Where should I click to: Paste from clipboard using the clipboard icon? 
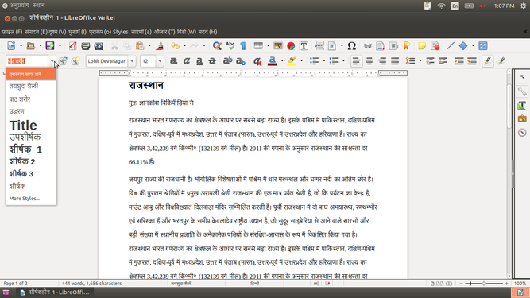[x=140, y=45]
